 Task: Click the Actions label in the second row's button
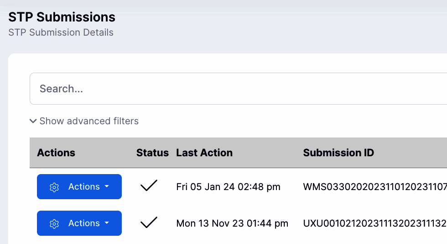[x=84, y=223]
